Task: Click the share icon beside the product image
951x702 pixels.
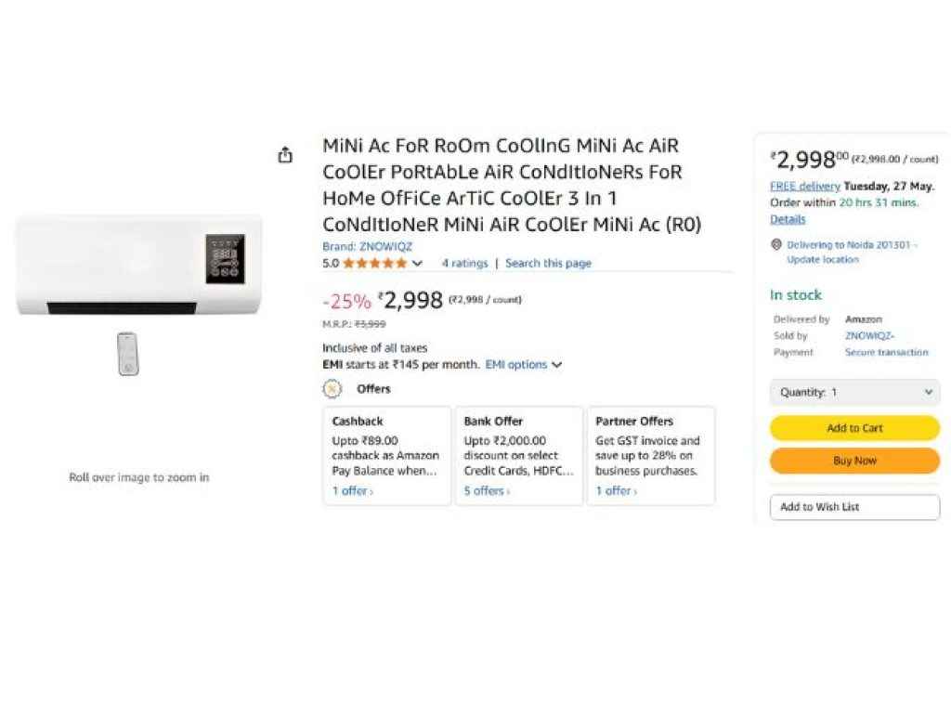Action: point(285,155)
